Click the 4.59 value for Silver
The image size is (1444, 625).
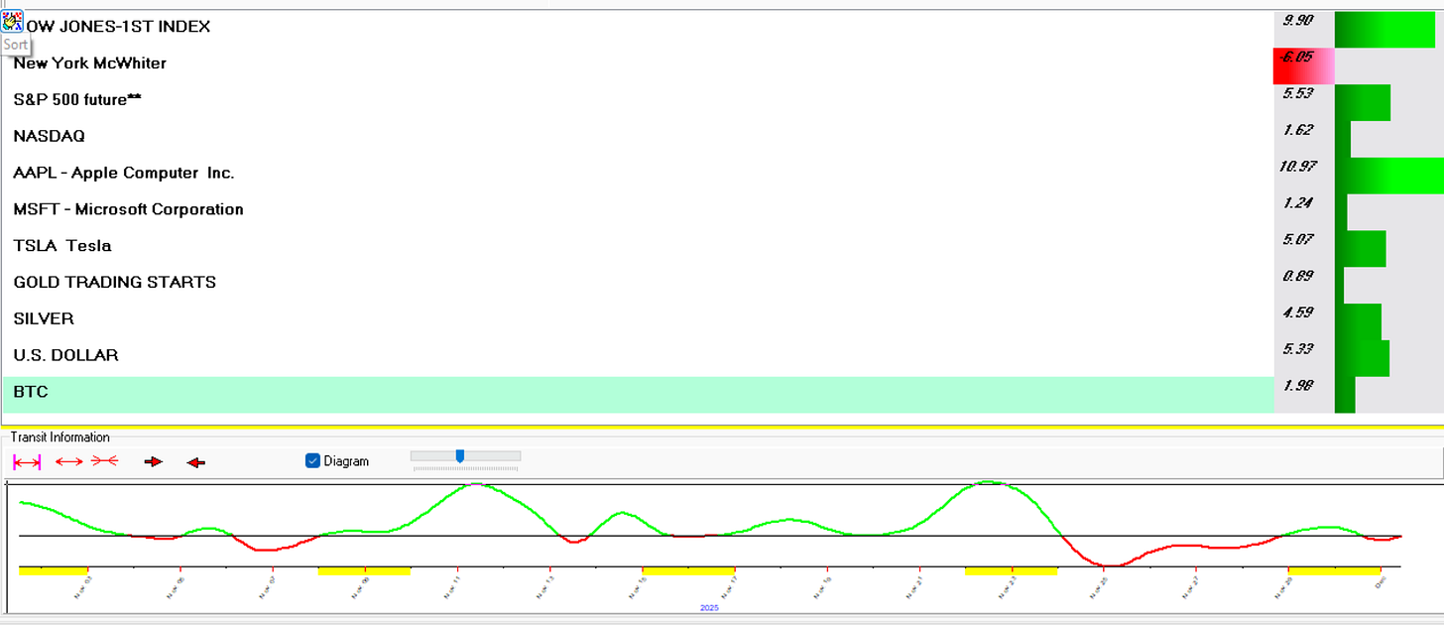pos(1297,312)
